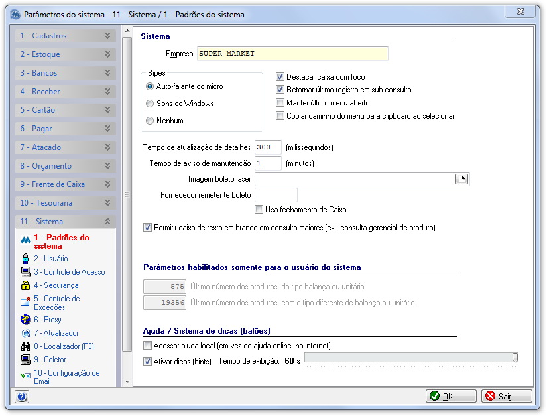547x416 pixels.
Task: Click the Tempo de exibição slider handle
Action: [x=515, y=358]
